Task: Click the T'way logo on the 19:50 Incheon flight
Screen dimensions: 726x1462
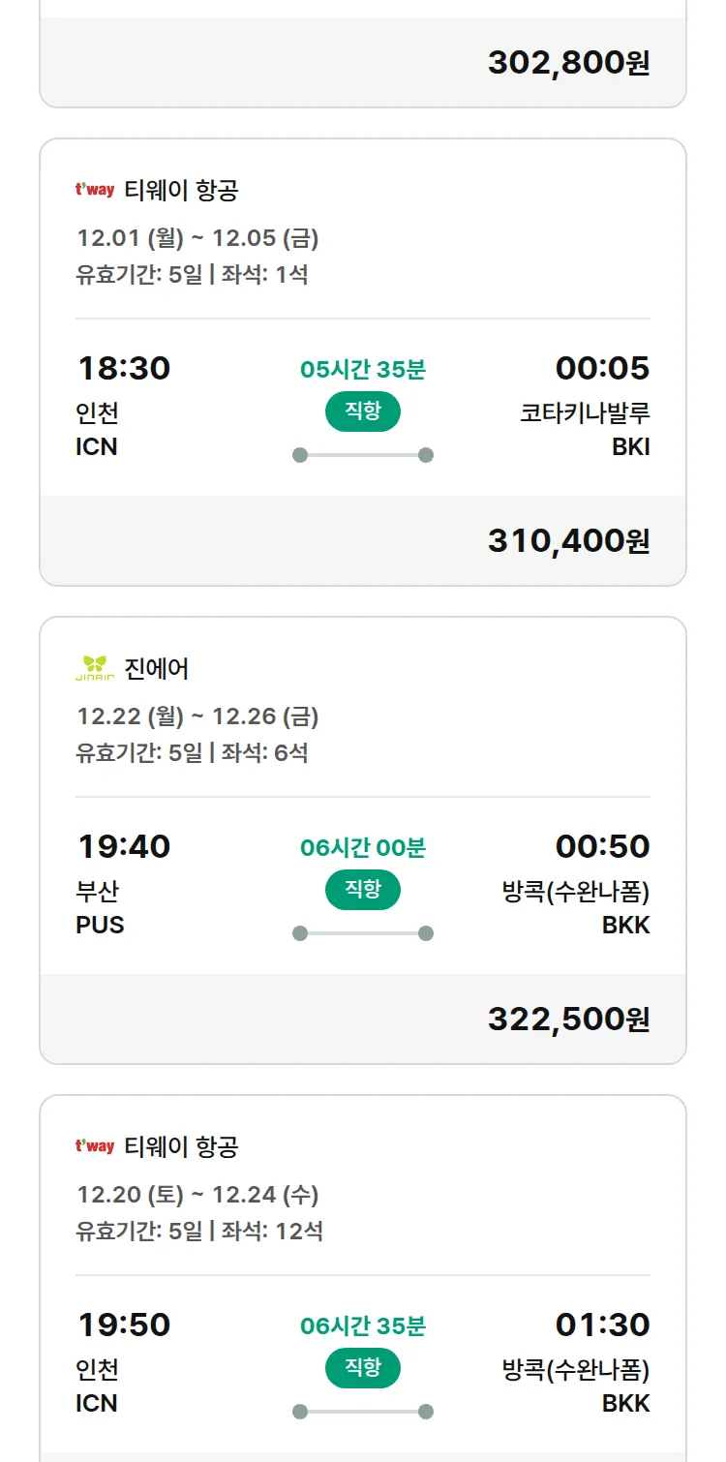Action: pos(95,1146)
